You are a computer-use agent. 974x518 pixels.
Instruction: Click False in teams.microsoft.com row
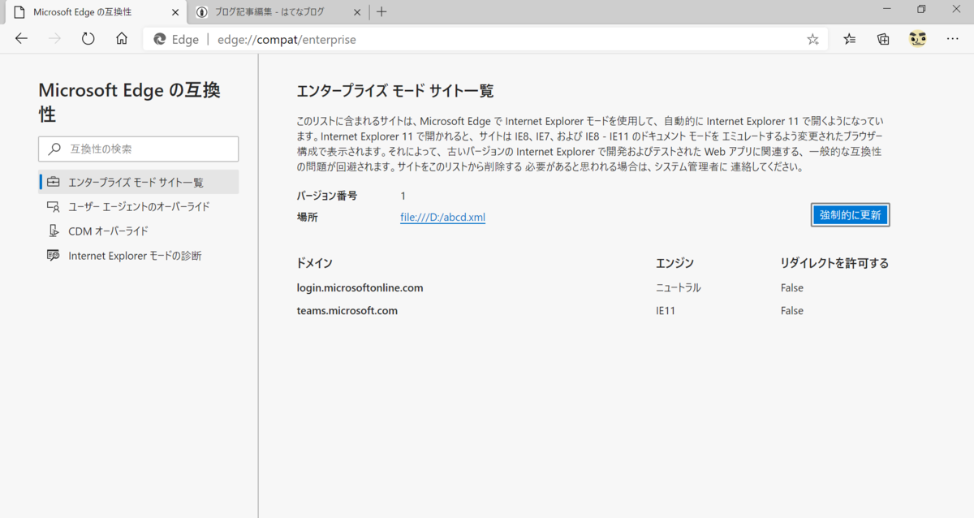[x=792, y=310]
